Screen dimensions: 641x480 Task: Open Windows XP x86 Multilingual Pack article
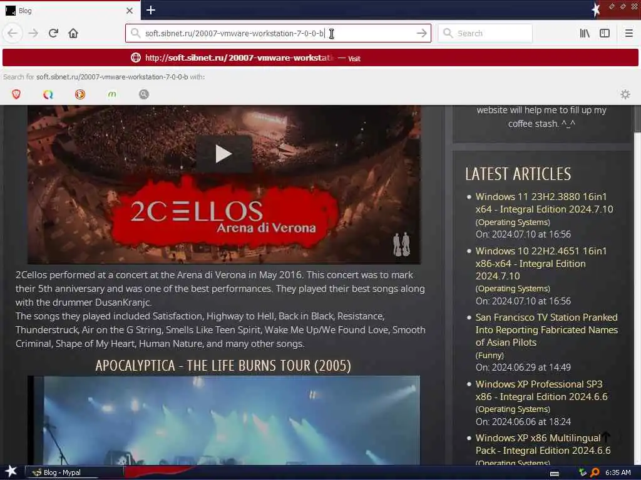[543, 444]
